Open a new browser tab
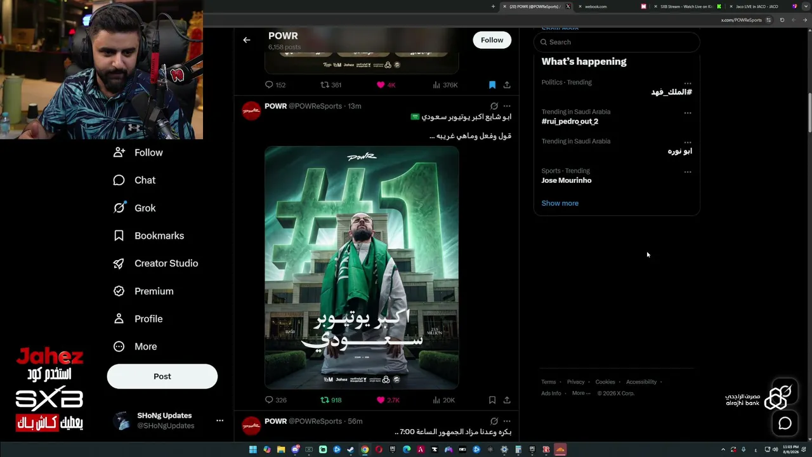 pyautogui.click(x=493, y=6)
